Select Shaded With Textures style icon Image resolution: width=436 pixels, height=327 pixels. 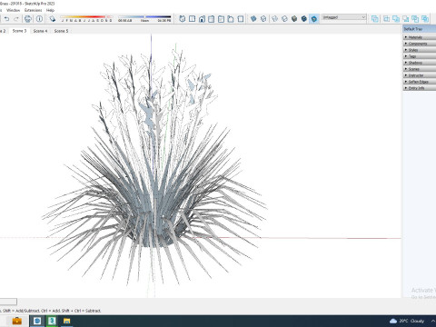(x=304, y=19)
